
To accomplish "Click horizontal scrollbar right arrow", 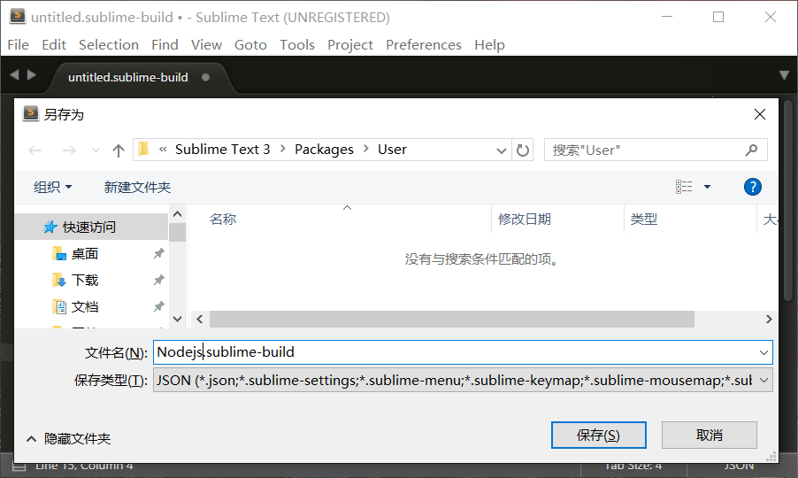I will (769, 320).
